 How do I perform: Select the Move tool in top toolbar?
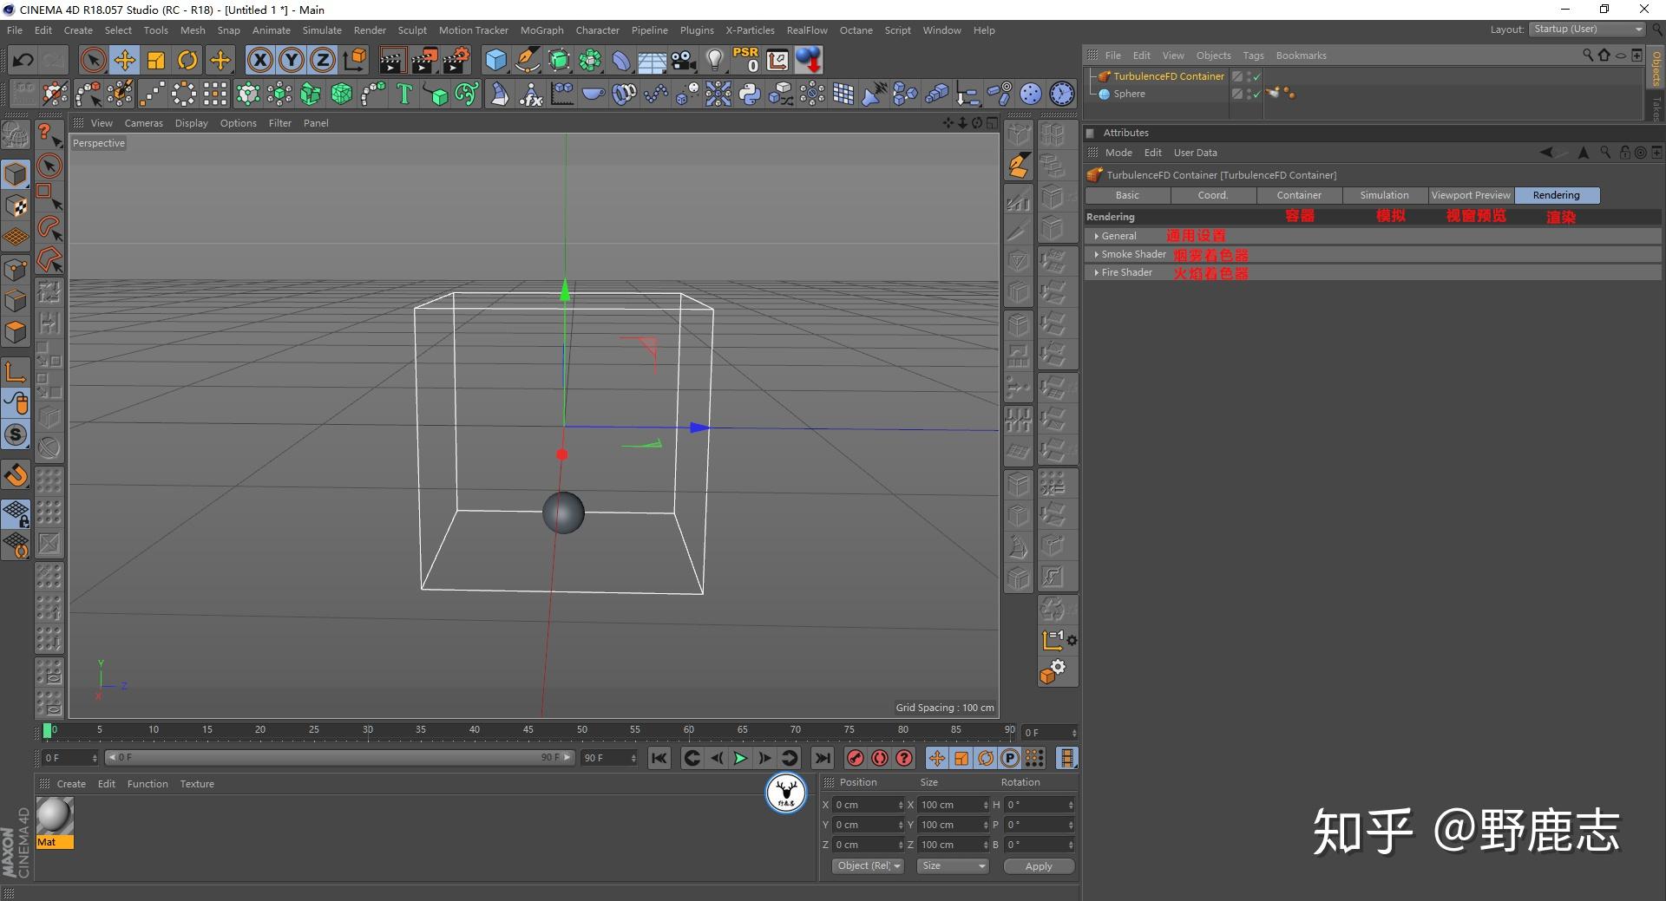[x=125, y=60]
